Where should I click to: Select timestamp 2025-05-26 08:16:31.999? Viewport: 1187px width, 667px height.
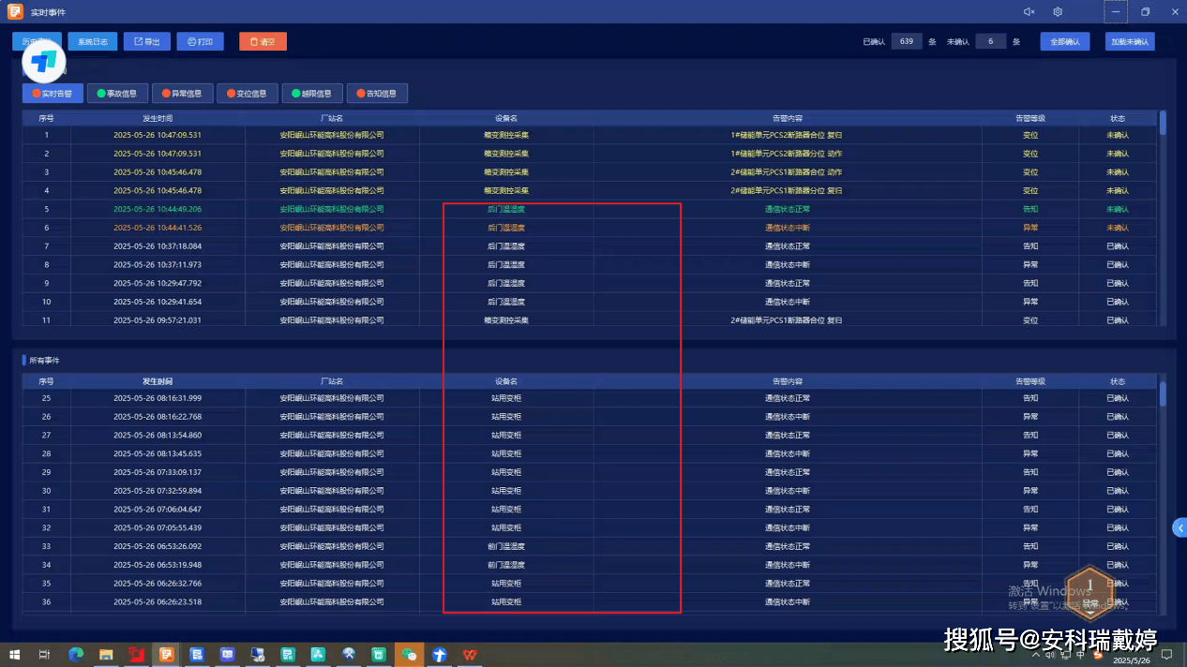coord(158,398)
